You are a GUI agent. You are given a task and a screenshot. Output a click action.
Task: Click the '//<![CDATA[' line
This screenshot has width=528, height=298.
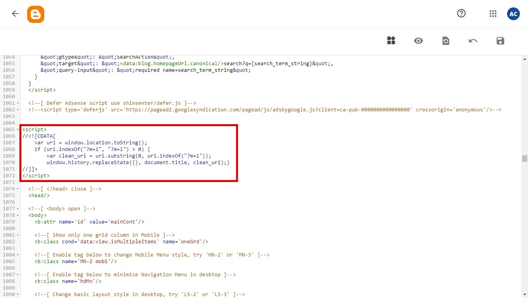point(39,136)
